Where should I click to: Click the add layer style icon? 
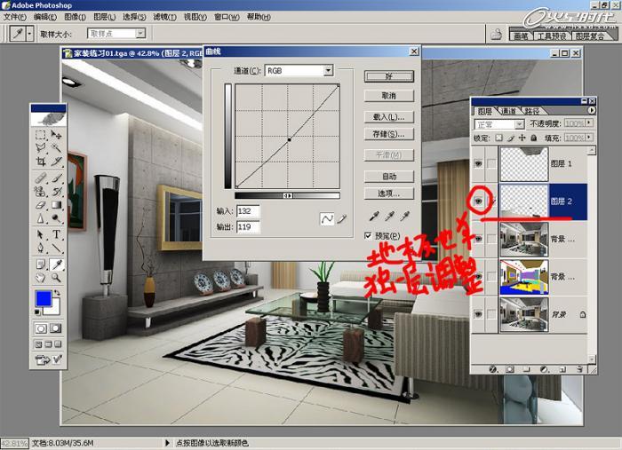[x=493, y=369]
